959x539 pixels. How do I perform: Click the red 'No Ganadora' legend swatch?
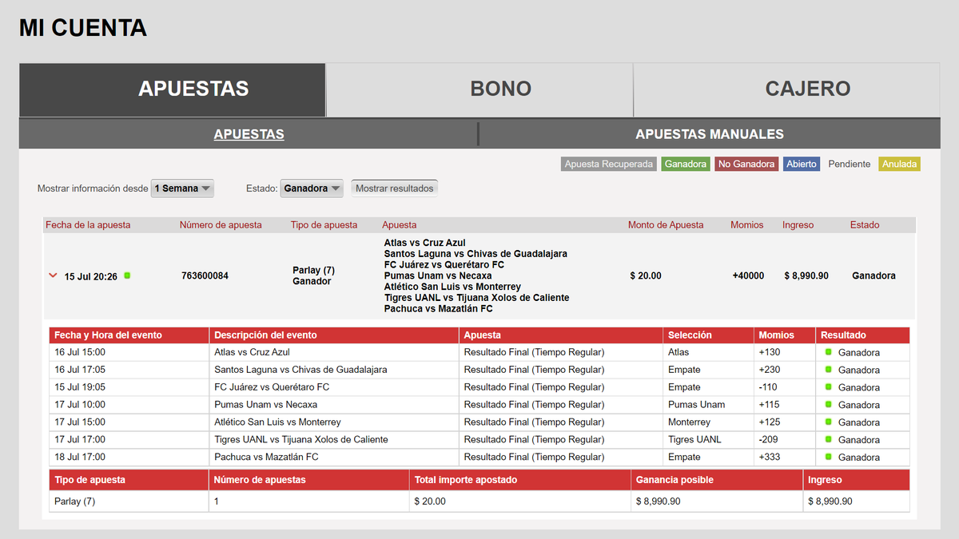coord(747,164)
